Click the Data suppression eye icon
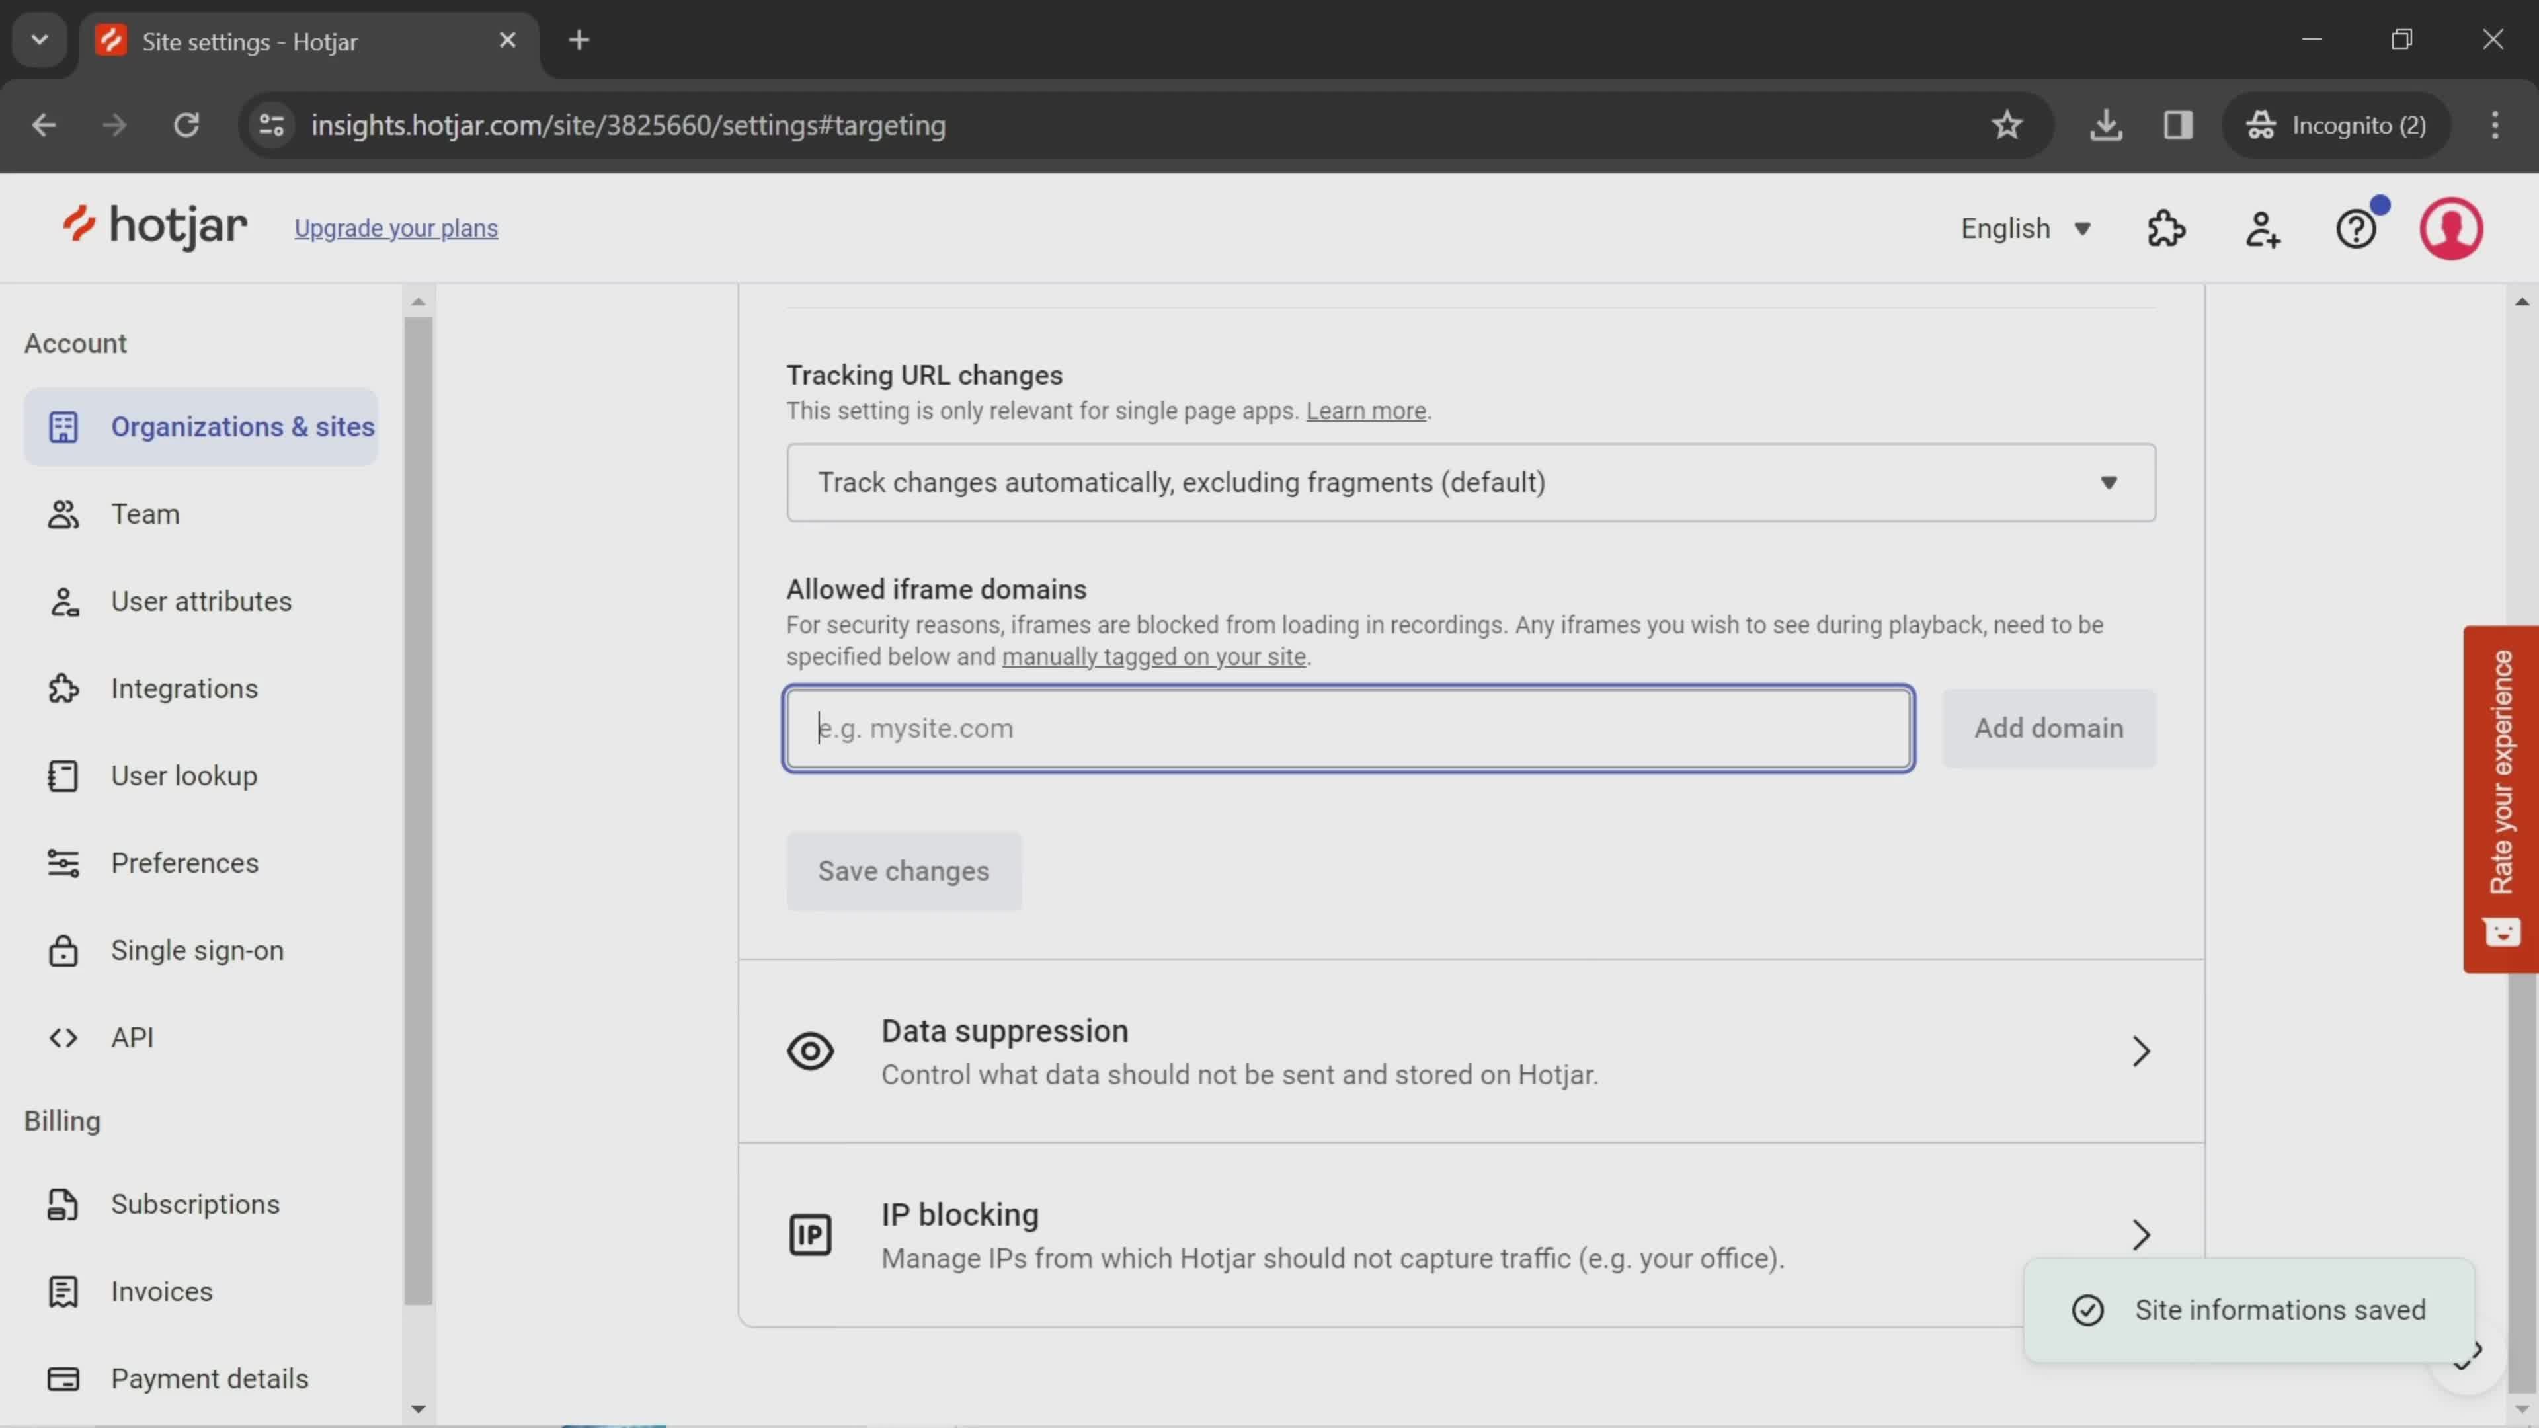The width and height of the screenshot is (2539, 1428). pos(811,1051)
